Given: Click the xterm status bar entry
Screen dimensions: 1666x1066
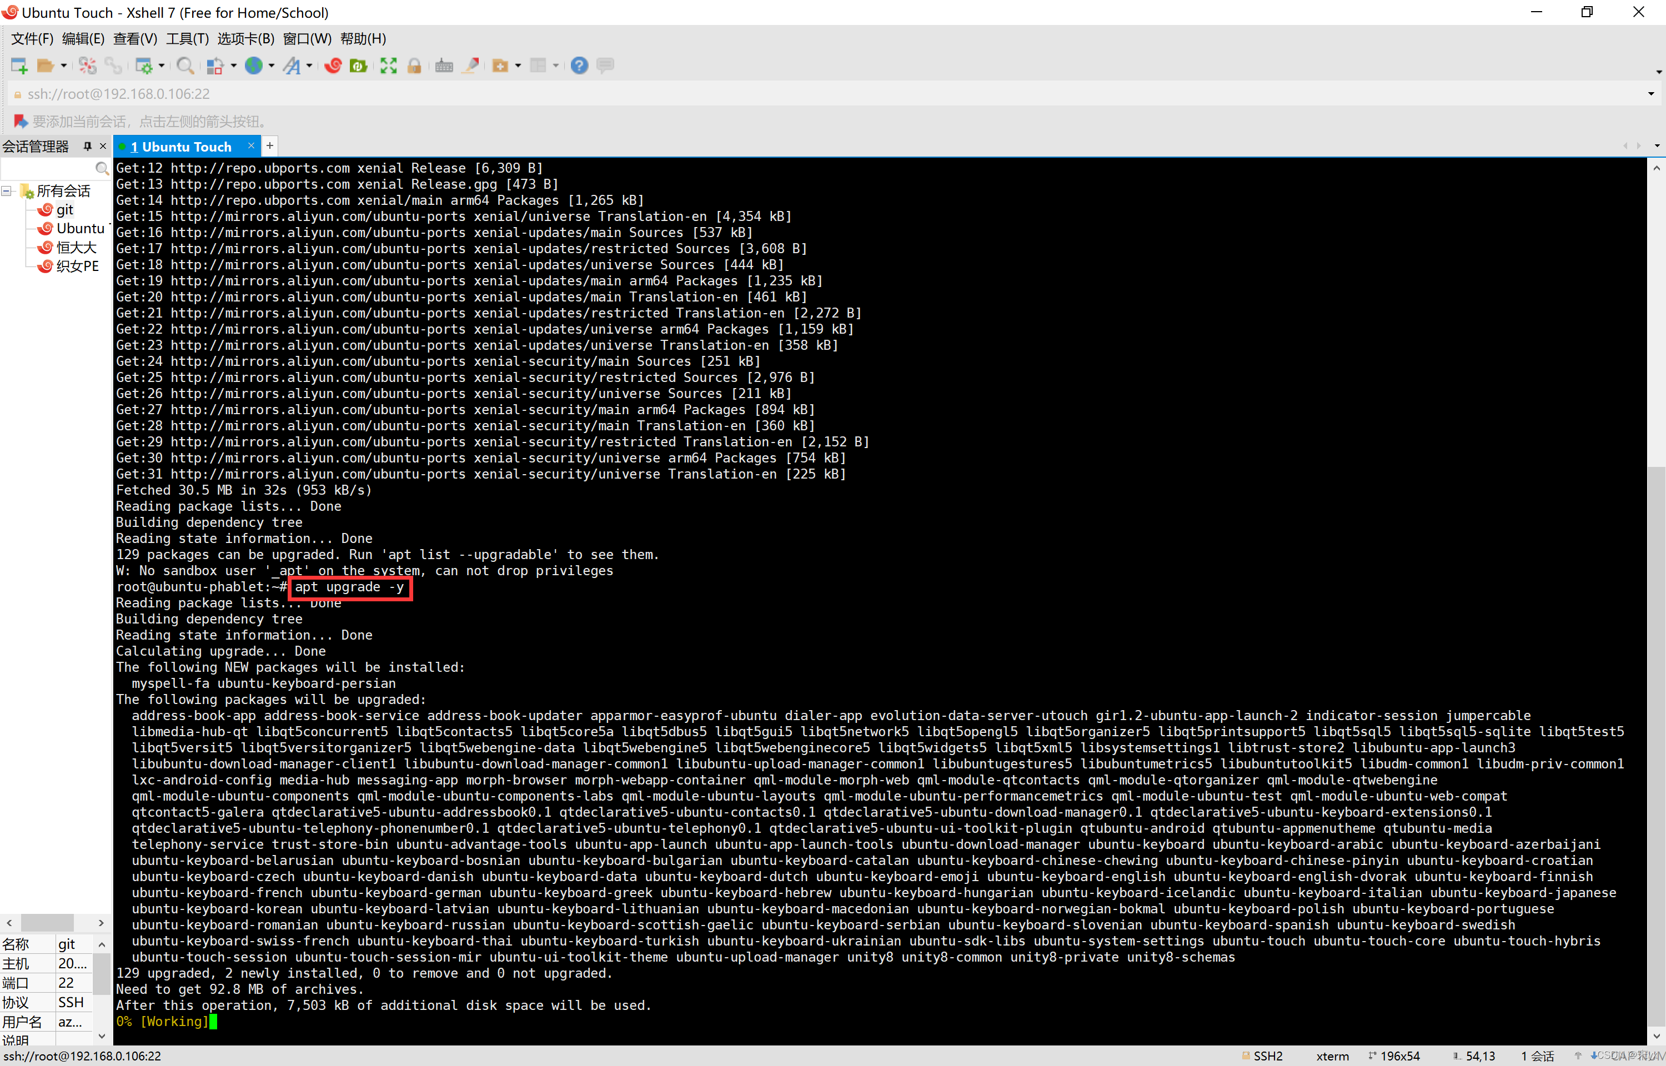Looking at the screenshot, I should click(1332, 1055).
